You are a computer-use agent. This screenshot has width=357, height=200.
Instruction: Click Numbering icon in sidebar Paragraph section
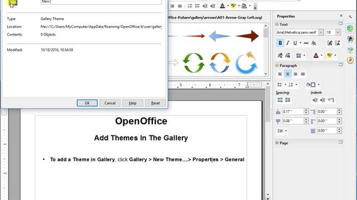[x=291, y=84]
